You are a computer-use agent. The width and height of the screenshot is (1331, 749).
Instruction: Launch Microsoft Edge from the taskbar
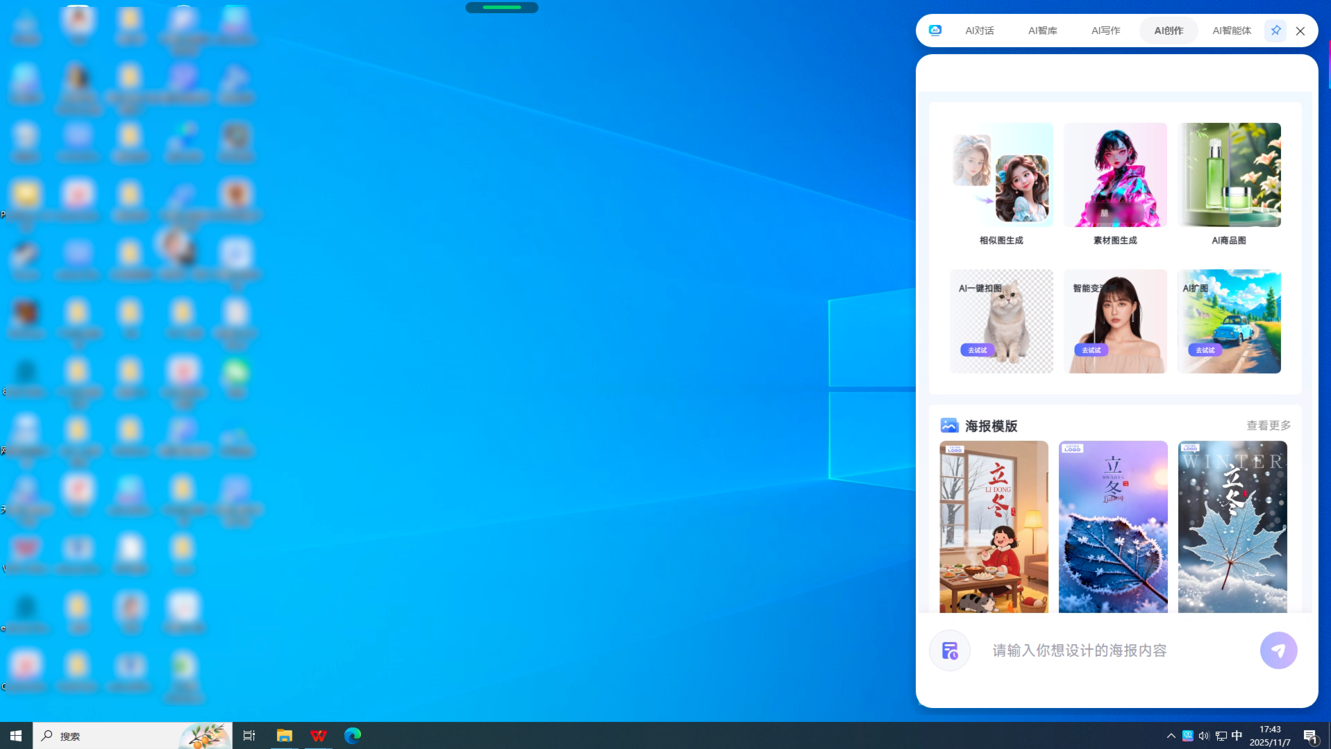pyautogui.click(x=353, y=735)
